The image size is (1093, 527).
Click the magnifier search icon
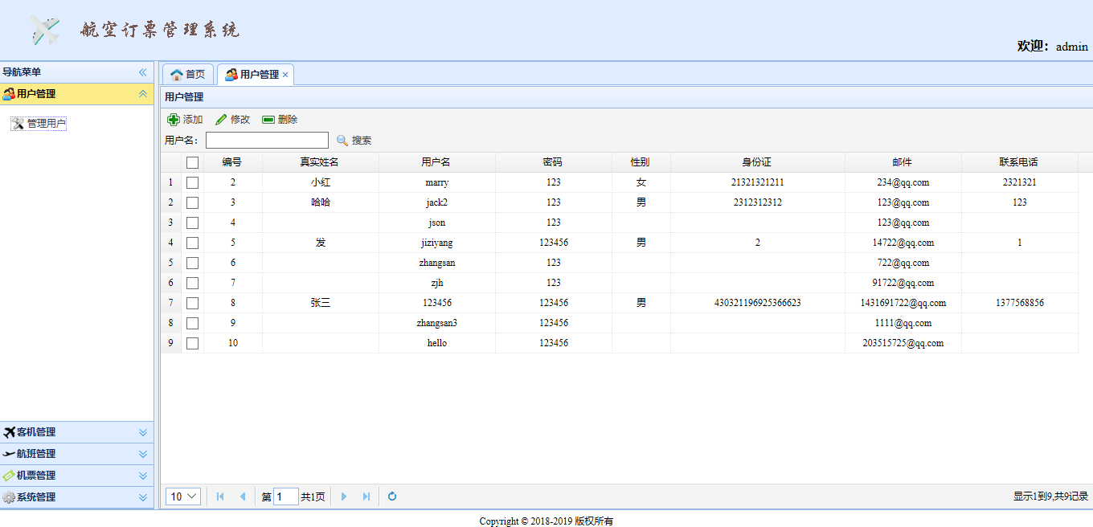pos(342,141)
